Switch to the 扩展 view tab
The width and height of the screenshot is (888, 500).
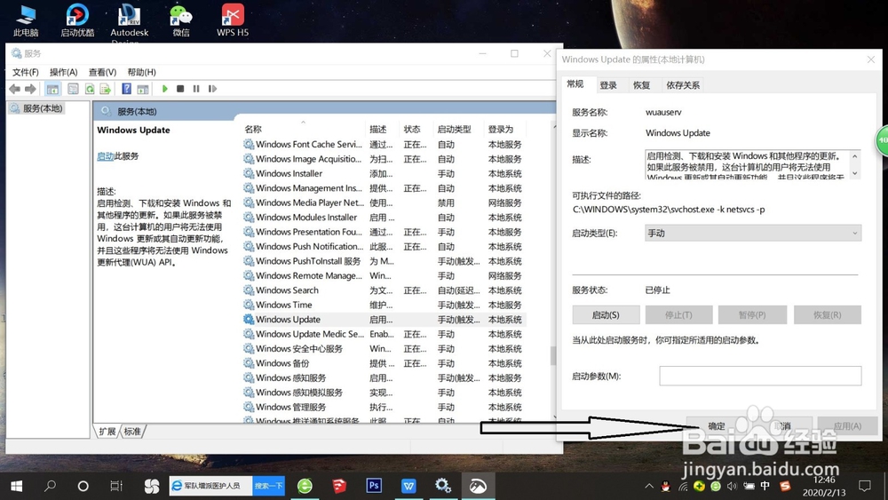coord(107,432)
